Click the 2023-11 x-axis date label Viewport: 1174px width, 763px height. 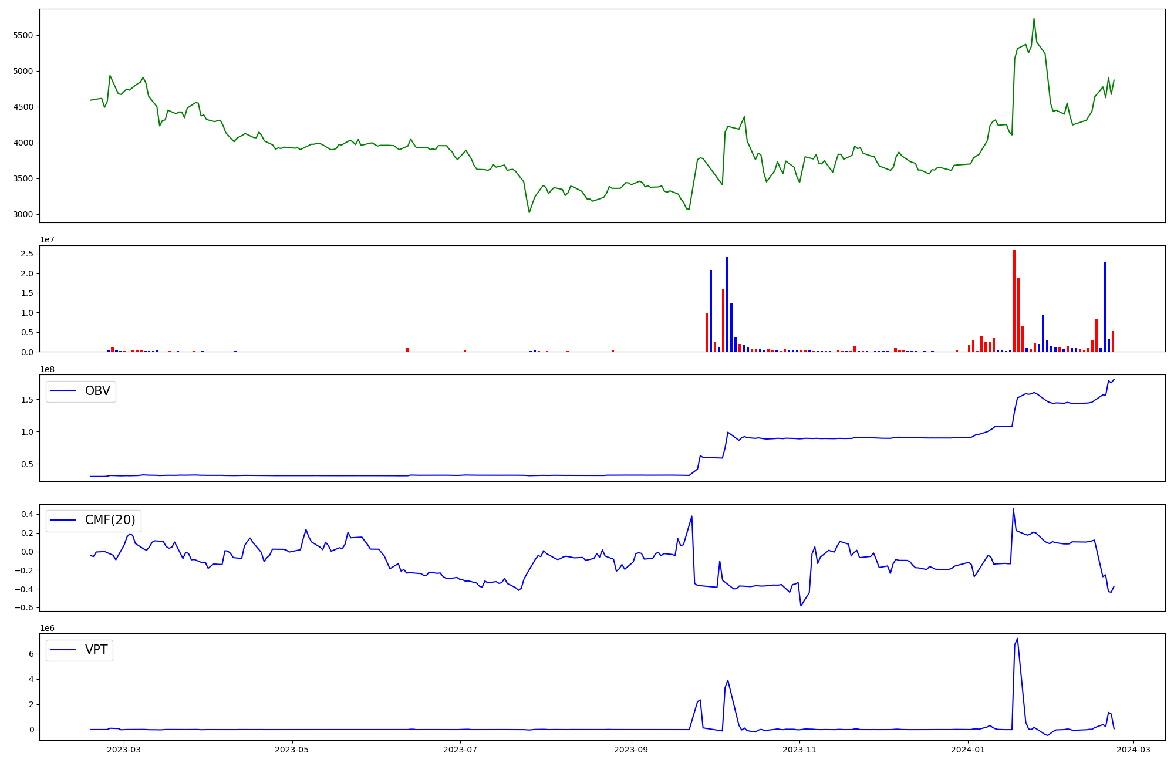click(x=799, y=750)
